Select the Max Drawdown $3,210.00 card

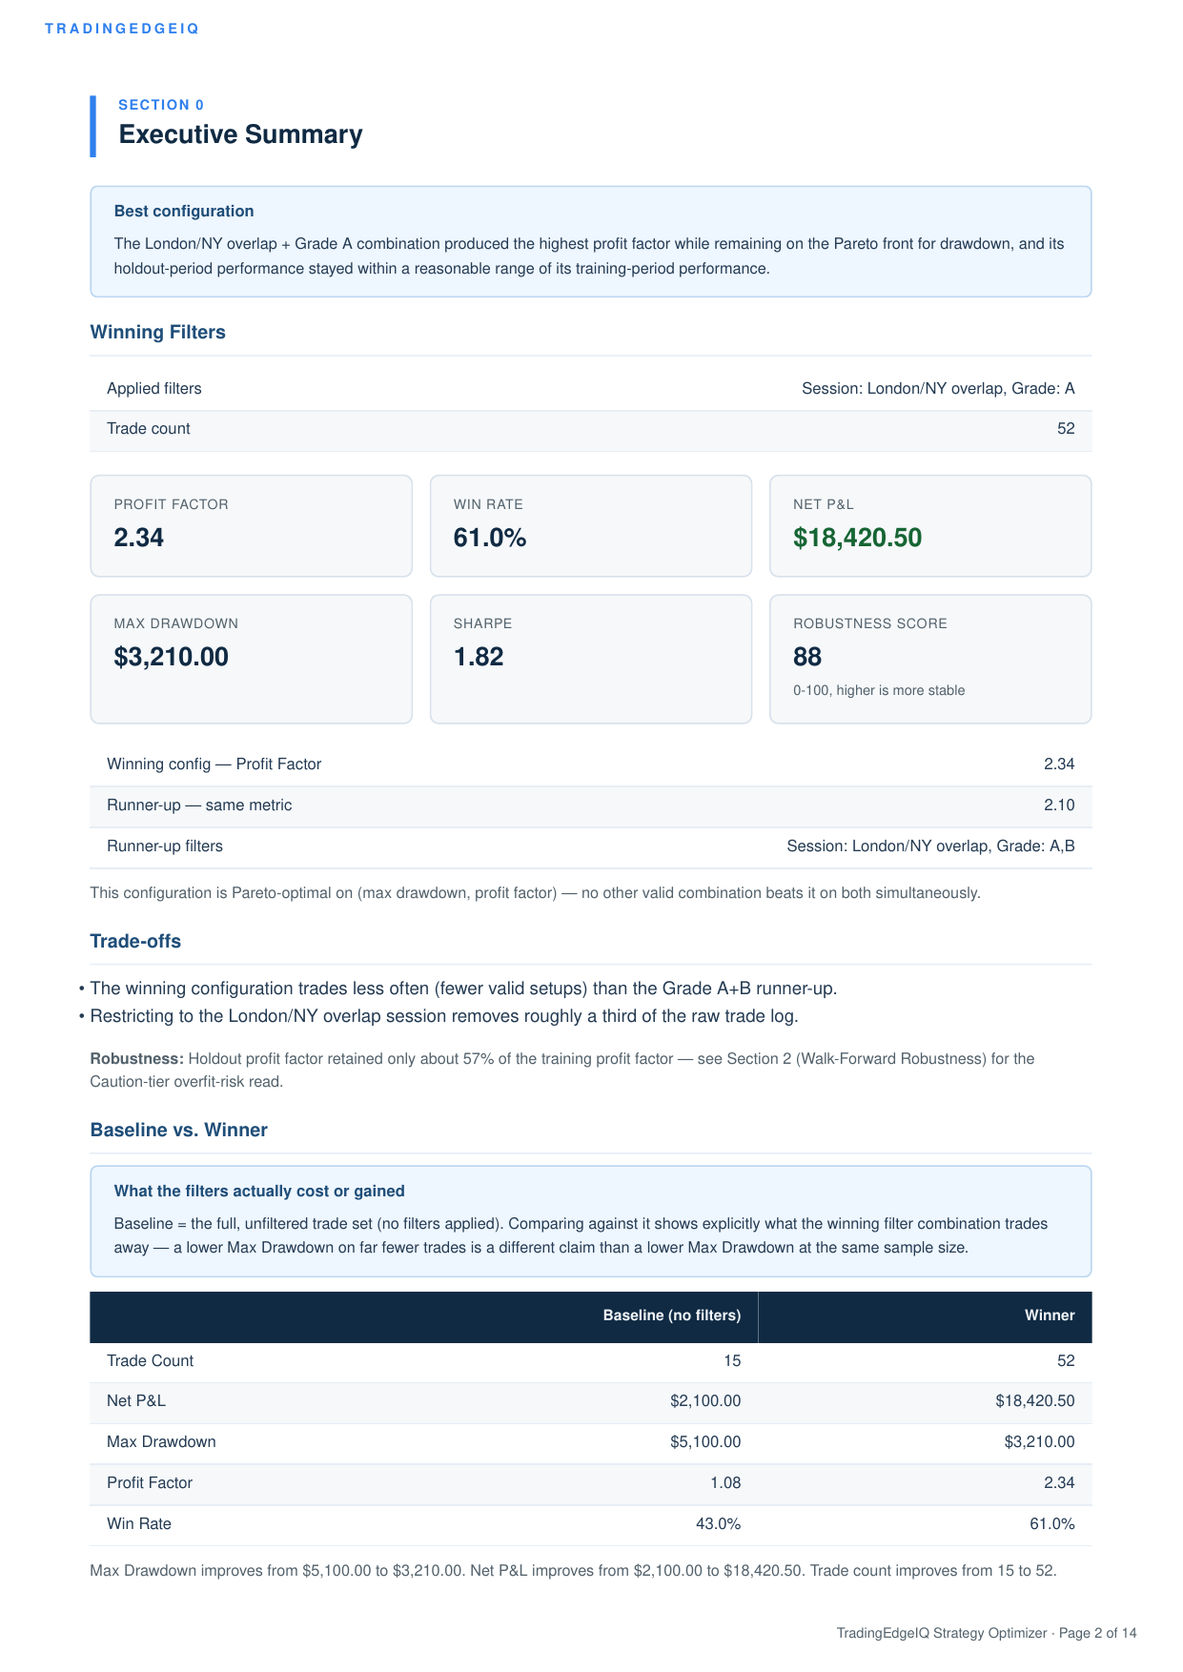pos(252,659)
